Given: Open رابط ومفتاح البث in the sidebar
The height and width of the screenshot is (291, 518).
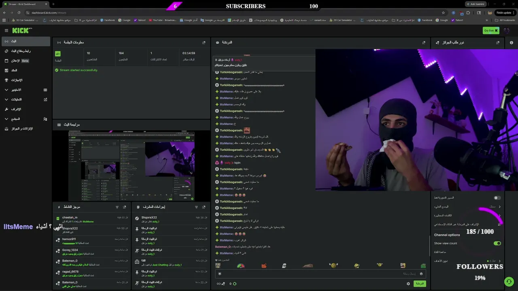Looking at the screenshot, I should point(25,51).
